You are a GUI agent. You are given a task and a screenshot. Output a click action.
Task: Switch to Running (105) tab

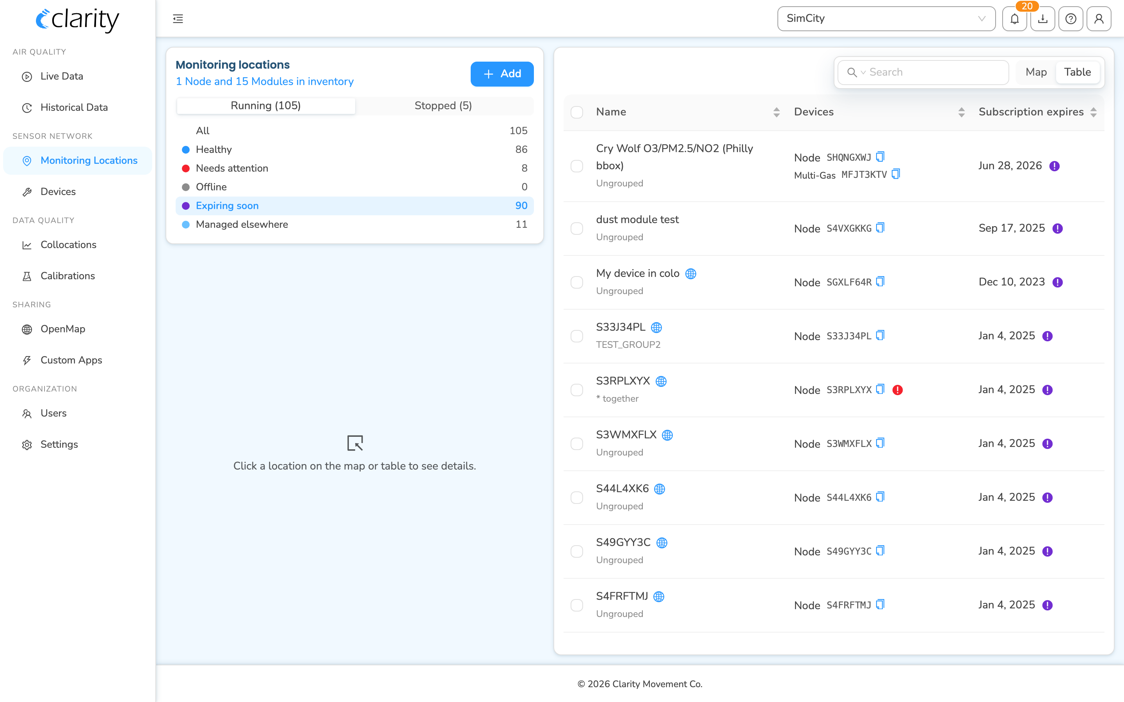[x=266, y=106]
